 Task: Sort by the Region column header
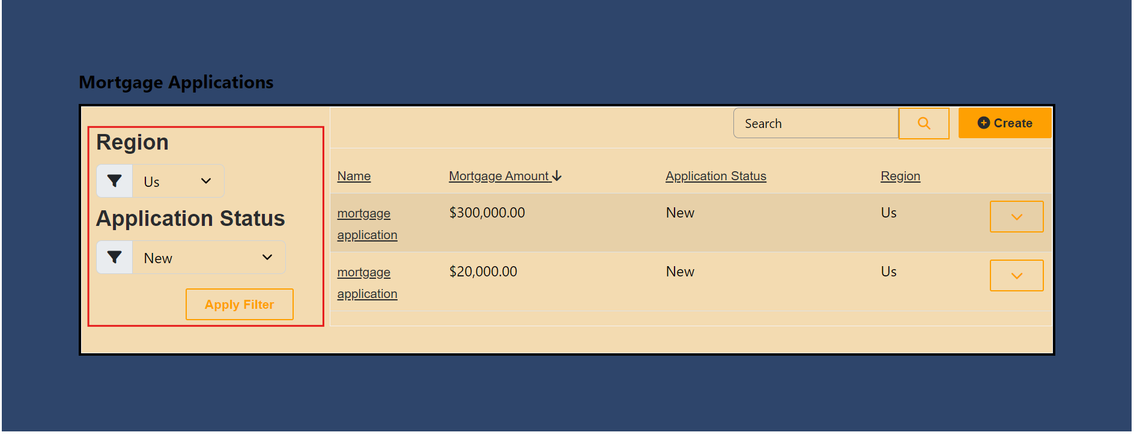tap(900, 176)
